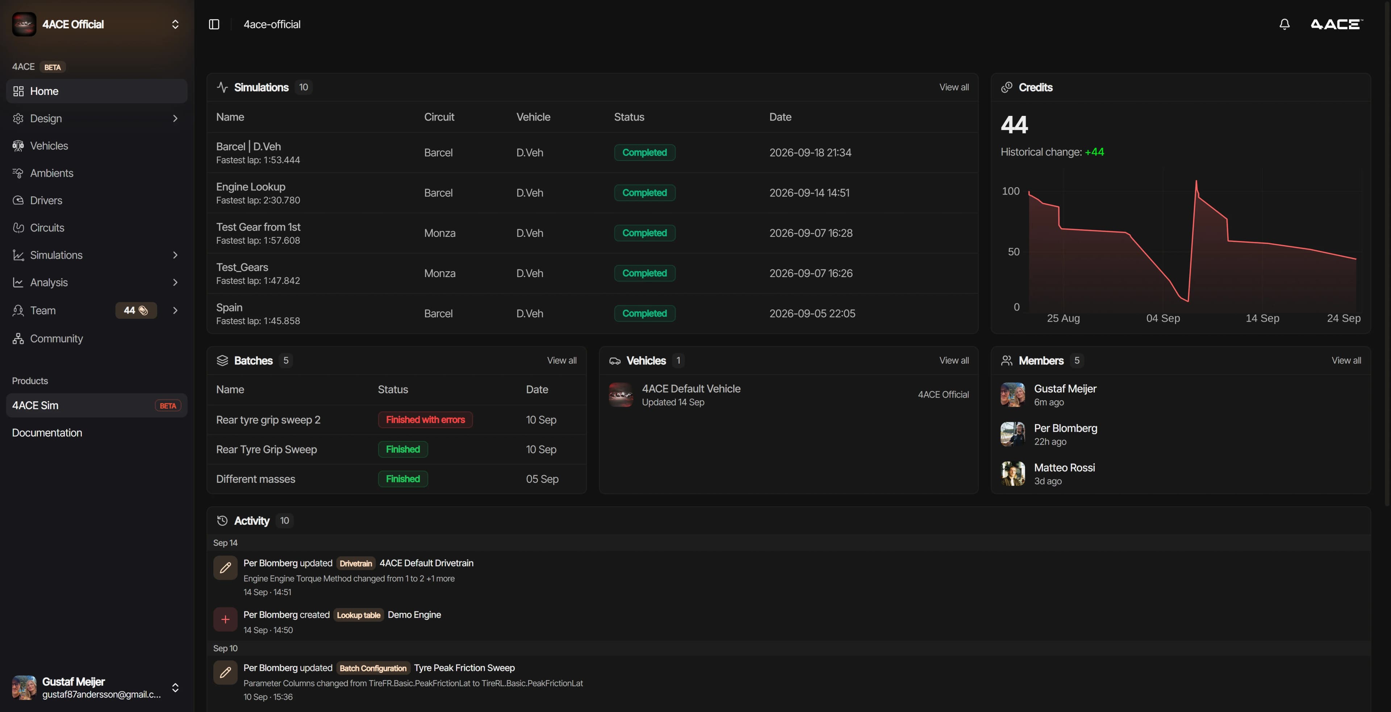Open the Team sidebar item
Image resolution: width=1391 pixels, height=712 pixels.
(97, 310)
